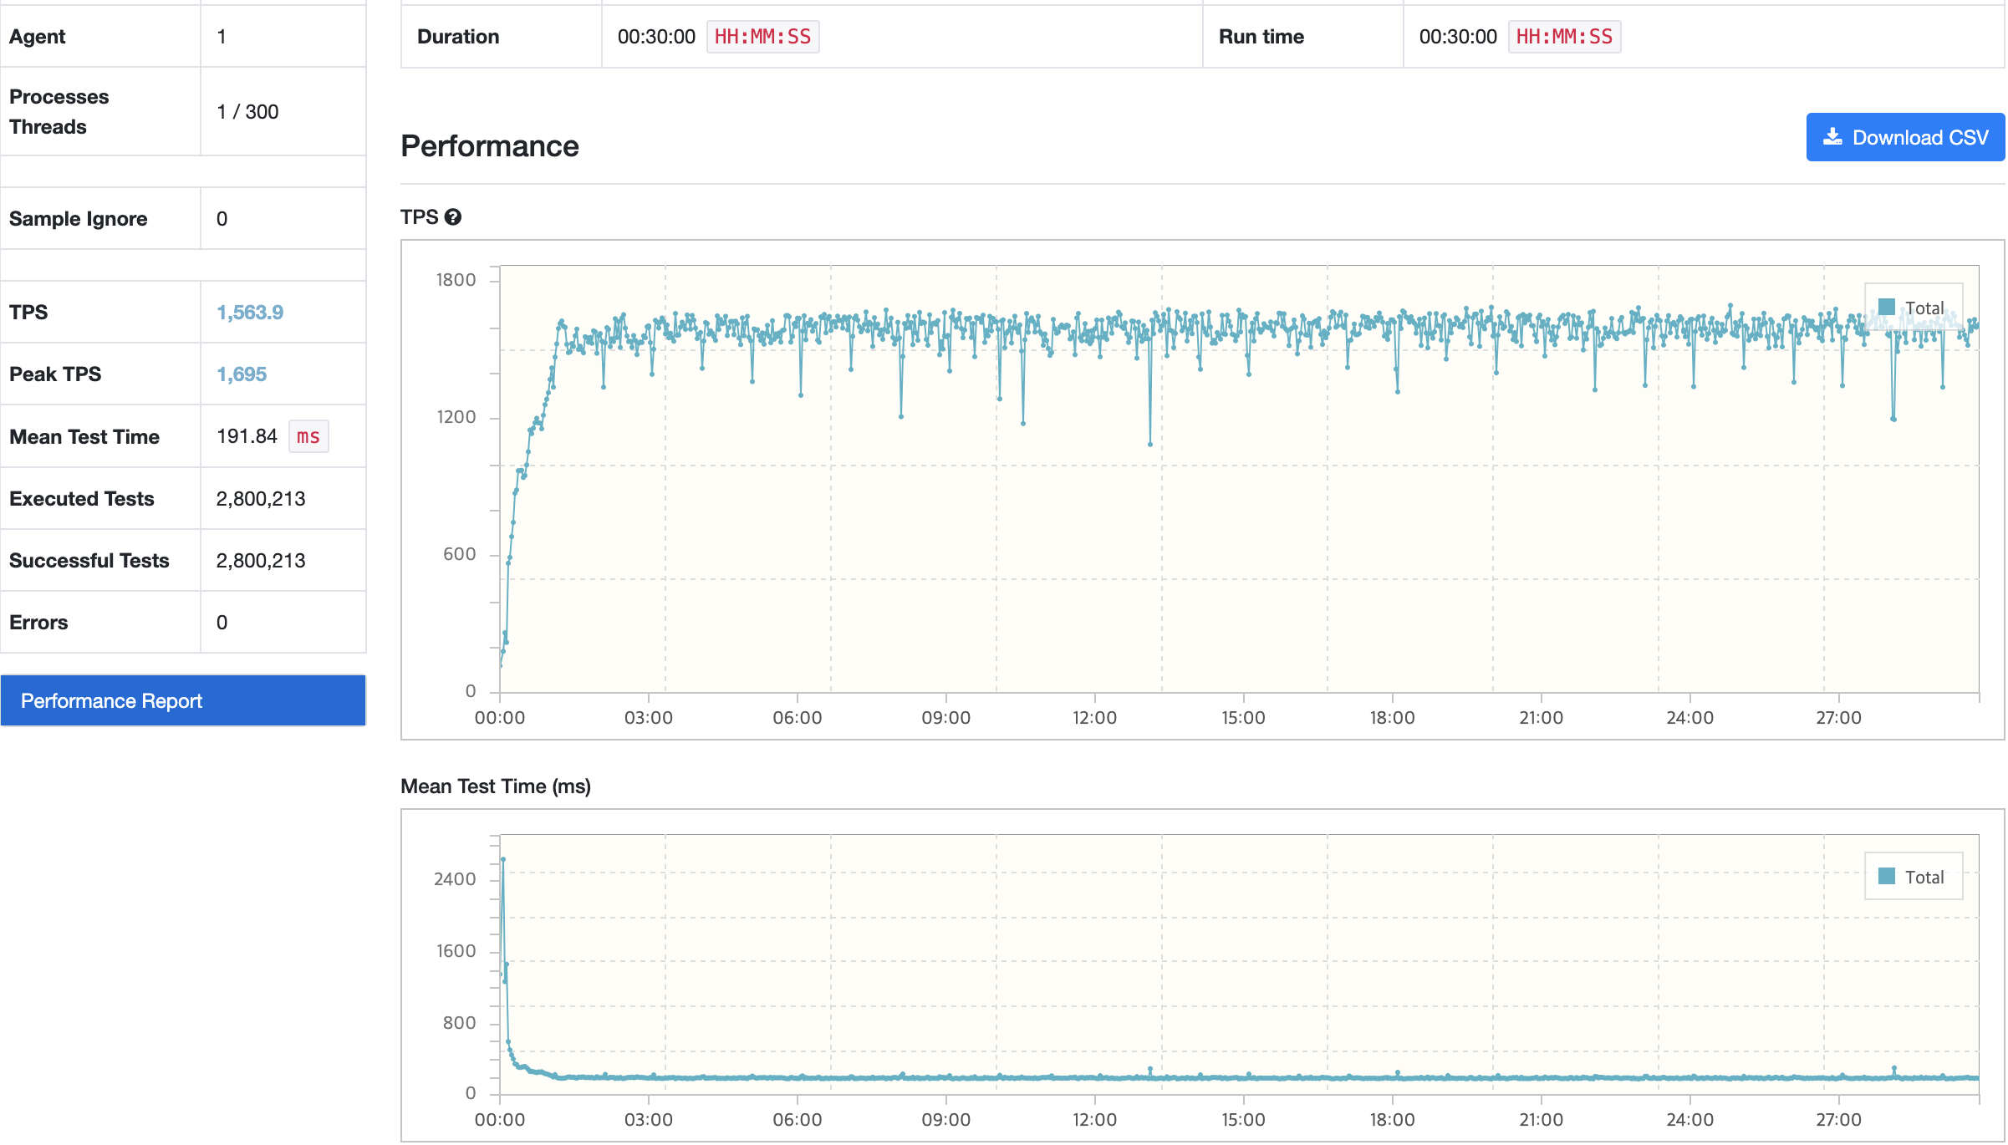Click the Performance section heading
Screen dimensions: 2008x1145
coord(490,146)
